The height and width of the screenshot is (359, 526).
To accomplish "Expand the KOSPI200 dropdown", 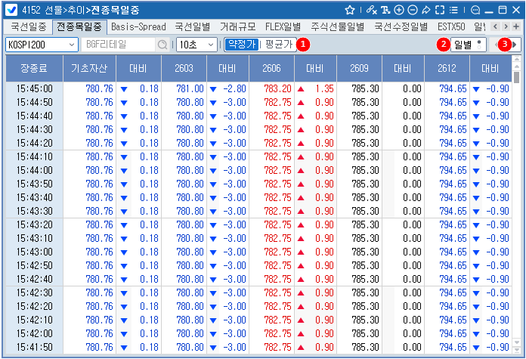I will (x=72, y=45).
